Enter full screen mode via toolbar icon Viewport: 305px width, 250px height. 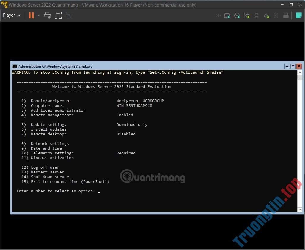tap(58, 15)
